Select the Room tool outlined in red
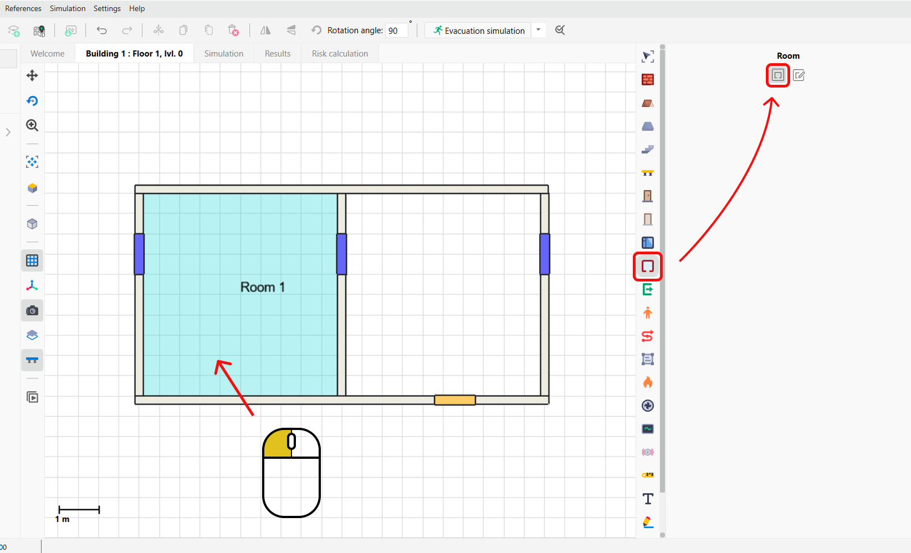 647,267
